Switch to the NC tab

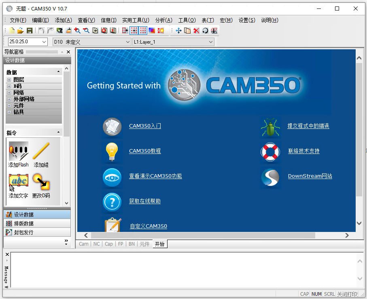(x=96, y=244)
